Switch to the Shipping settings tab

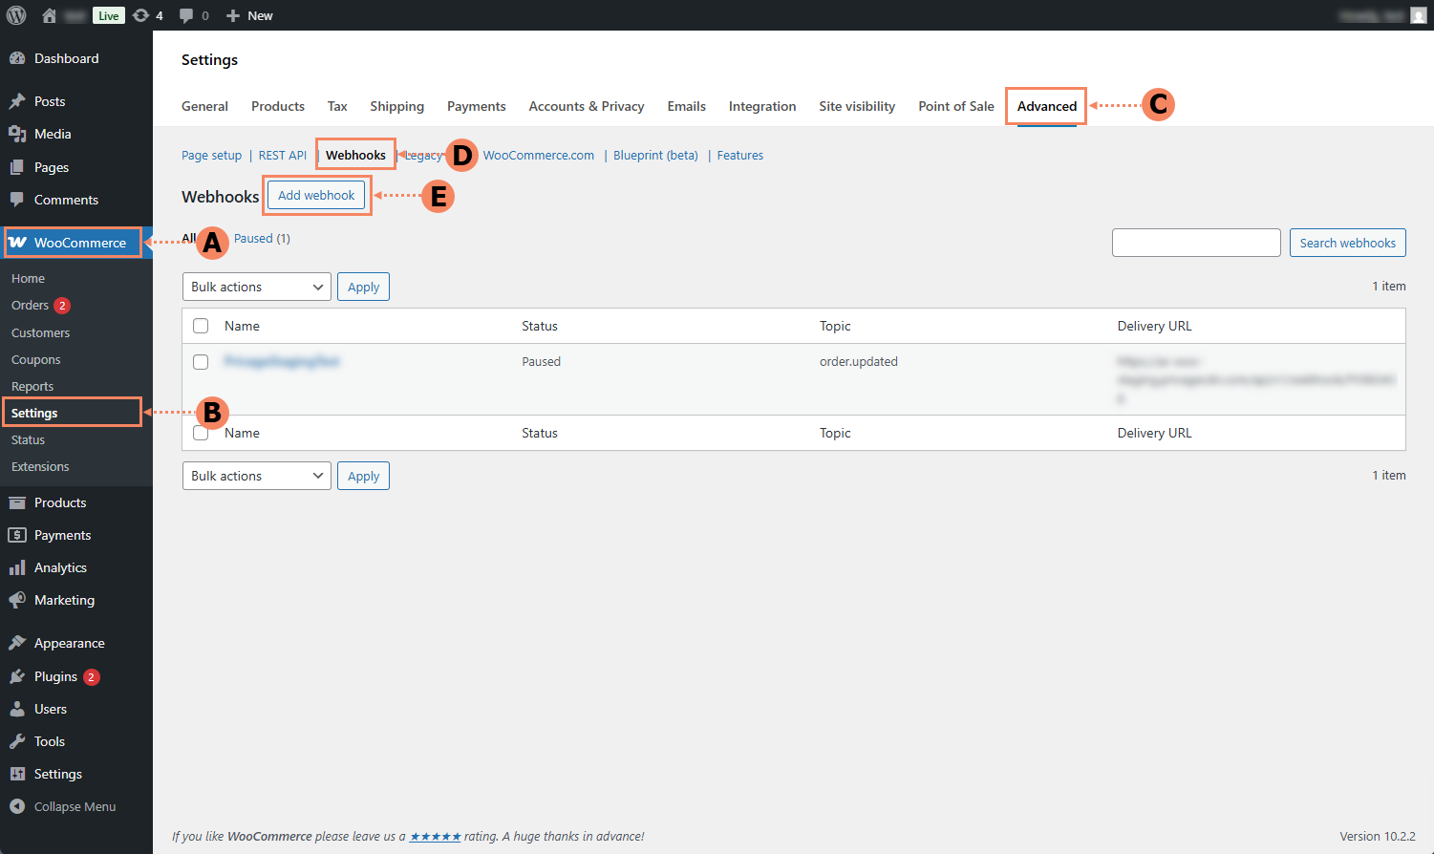pyautogui.click(x=396, y=106)
